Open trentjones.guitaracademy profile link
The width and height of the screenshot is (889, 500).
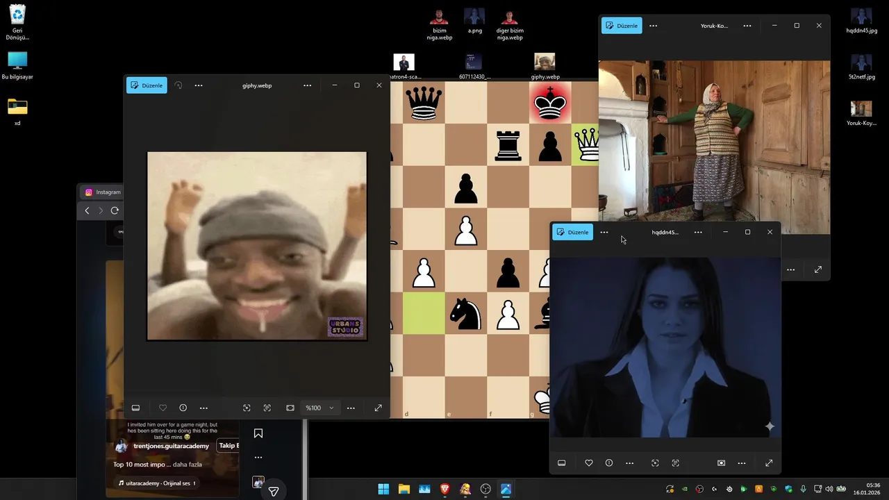tap(171, 446)
